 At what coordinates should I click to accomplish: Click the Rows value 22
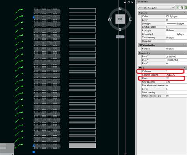point(176,78)
